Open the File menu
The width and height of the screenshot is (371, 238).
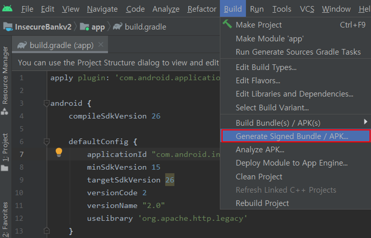[27, 9]
